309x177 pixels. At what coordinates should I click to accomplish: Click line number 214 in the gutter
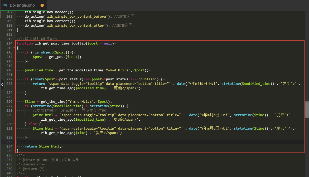pyautogui.click(x=9, y=43)
